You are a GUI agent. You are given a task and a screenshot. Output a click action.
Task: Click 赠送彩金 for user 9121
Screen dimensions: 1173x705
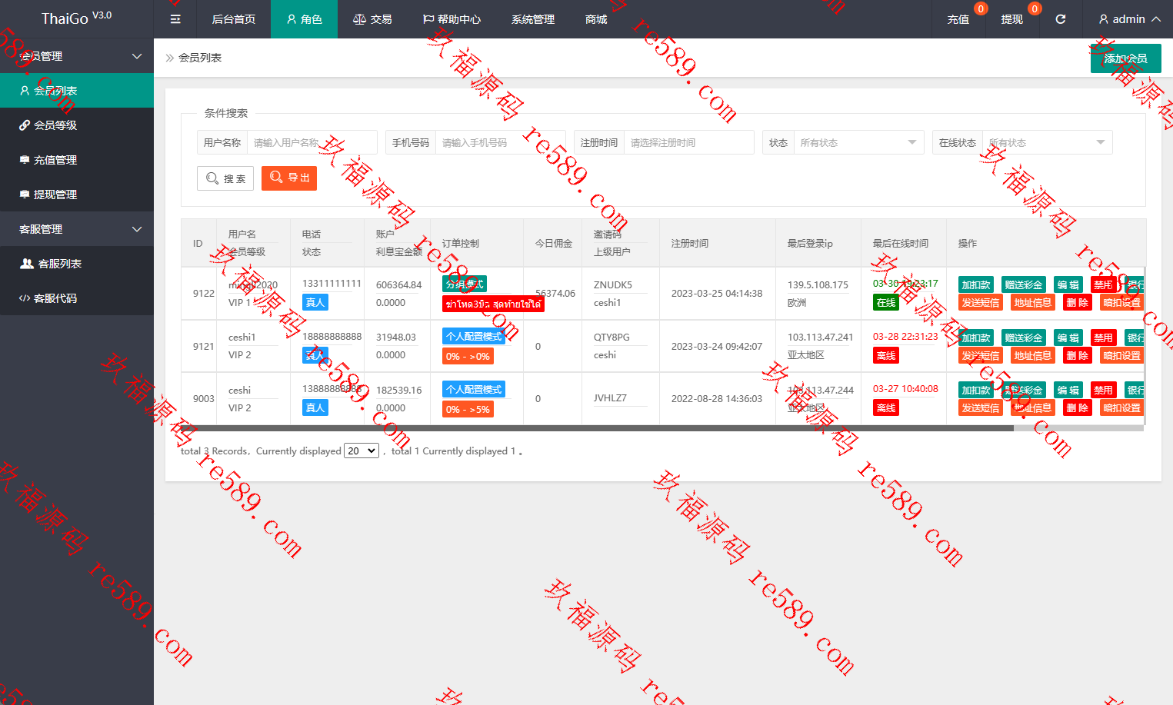(x=1024, y=338)
